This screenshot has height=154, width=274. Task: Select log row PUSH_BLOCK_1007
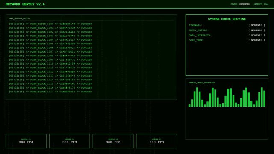50,52
